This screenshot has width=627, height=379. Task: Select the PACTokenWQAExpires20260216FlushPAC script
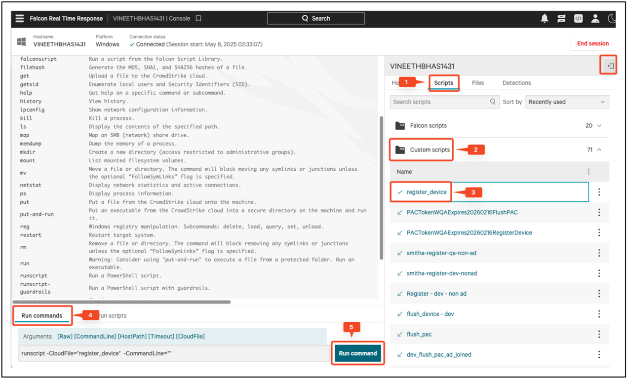point(462,212)
